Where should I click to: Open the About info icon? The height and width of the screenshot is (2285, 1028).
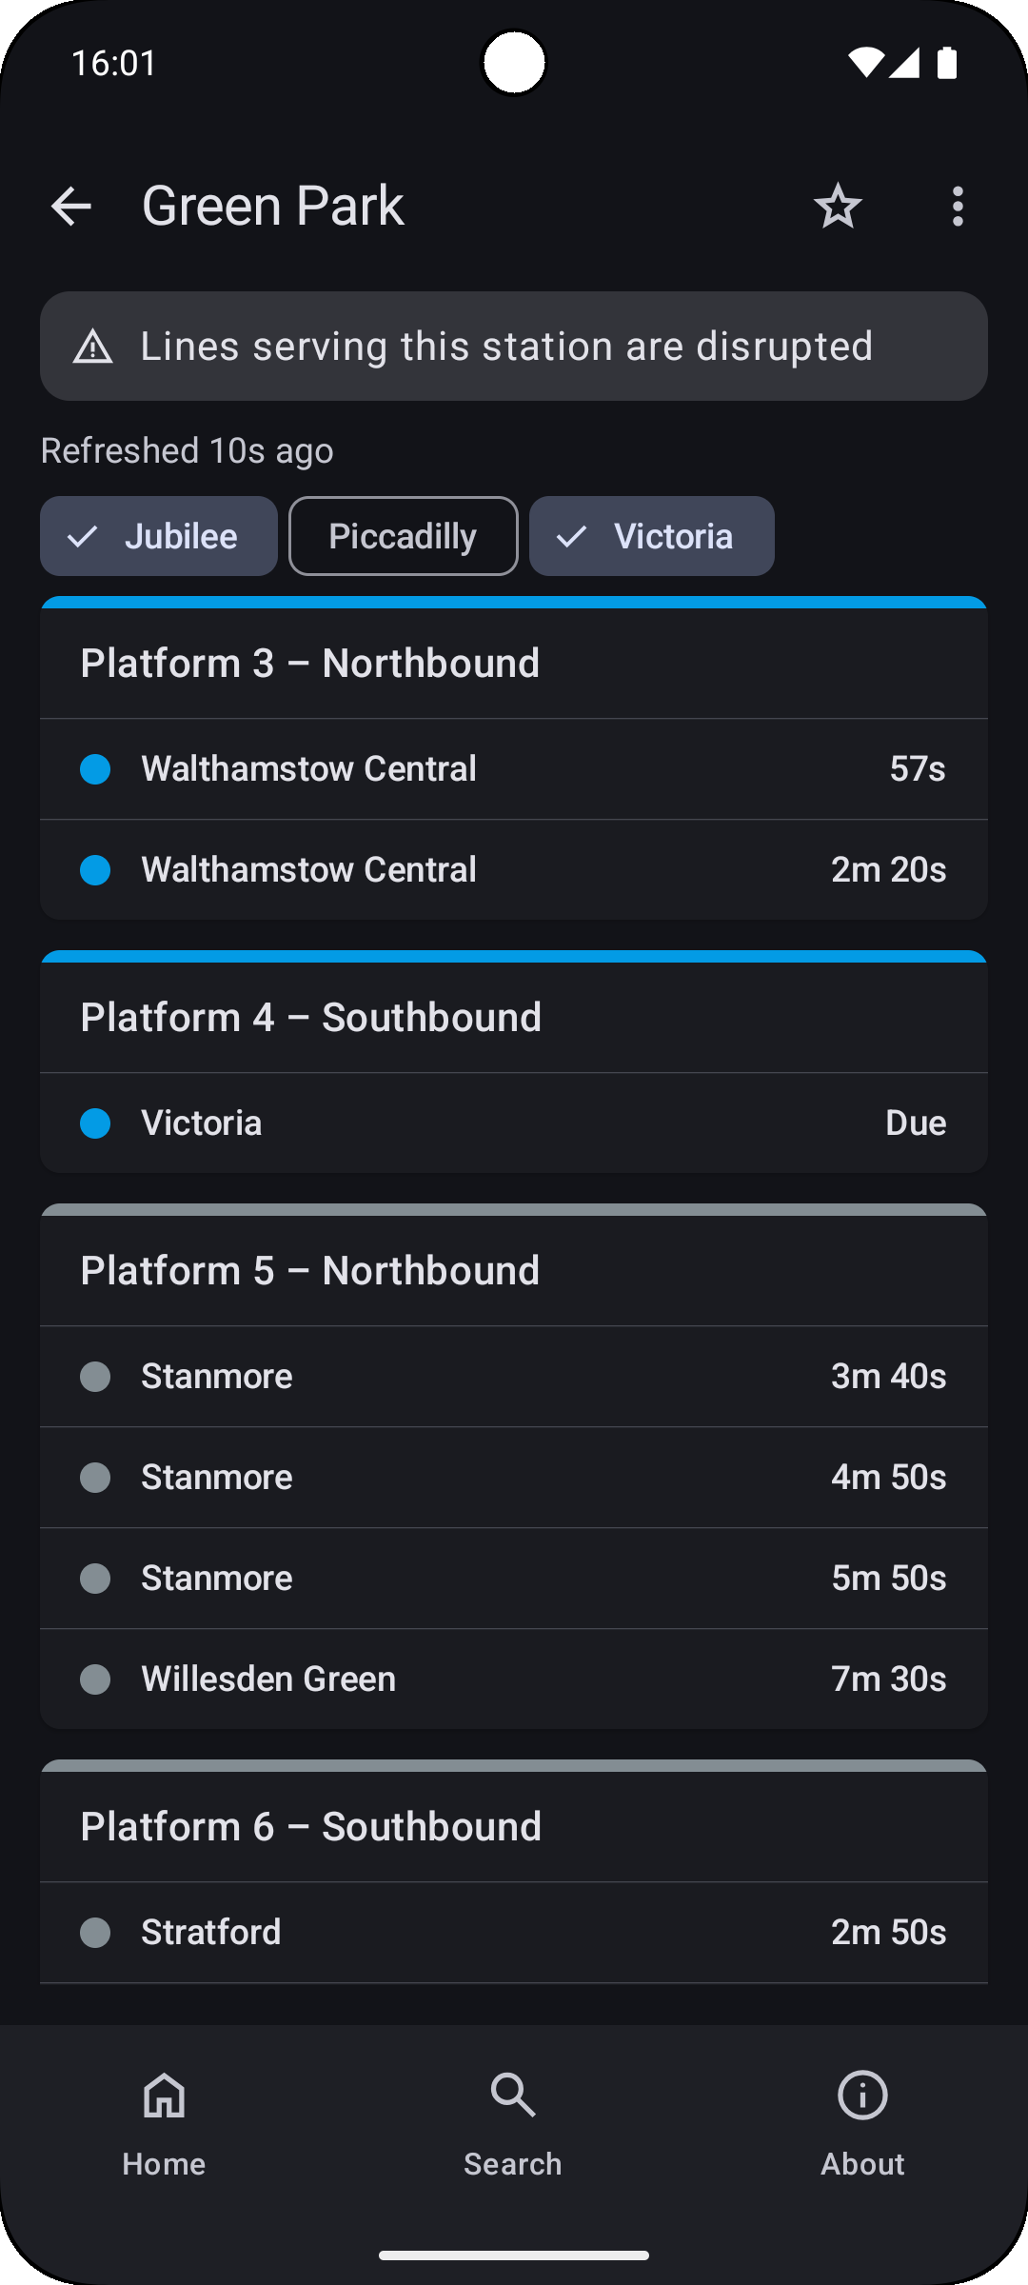click(x=862, y=2096)
